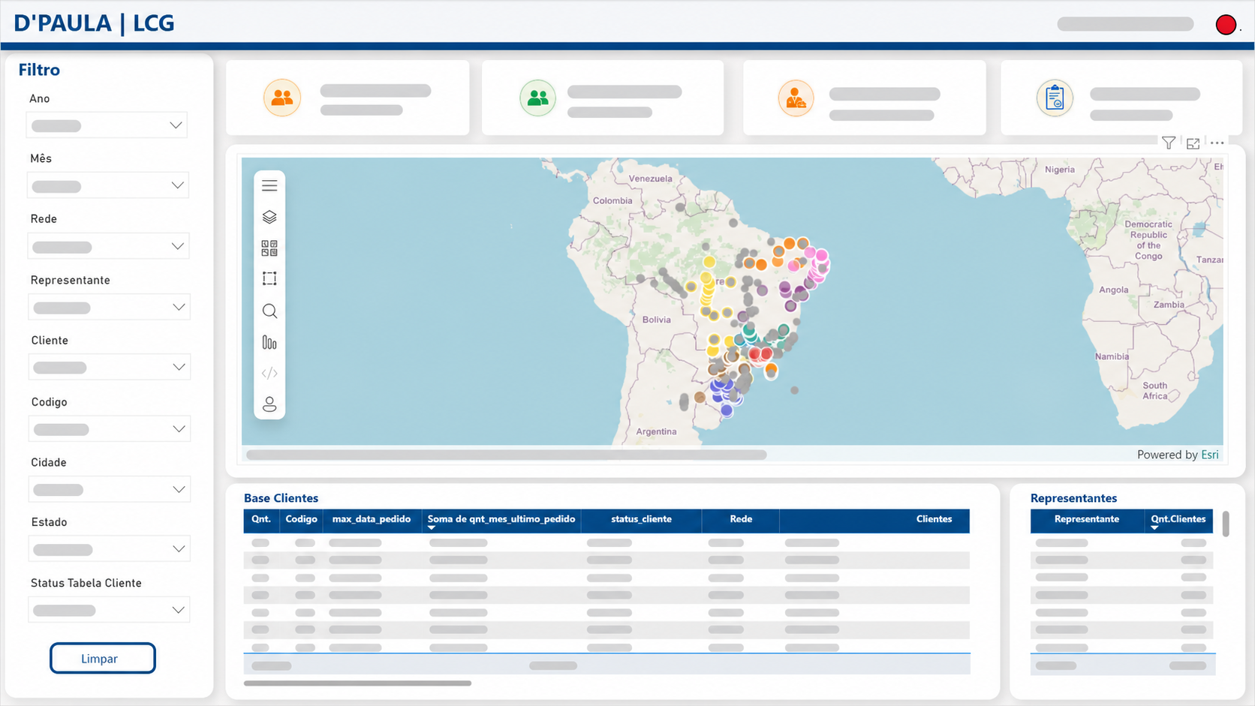Sort Representantes table by Representante header
This screenshot has width=1255, height=706.
coord(1087,519)
